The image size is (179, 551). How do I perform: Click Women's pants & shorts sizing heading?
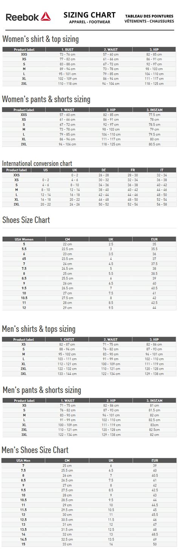46,99
